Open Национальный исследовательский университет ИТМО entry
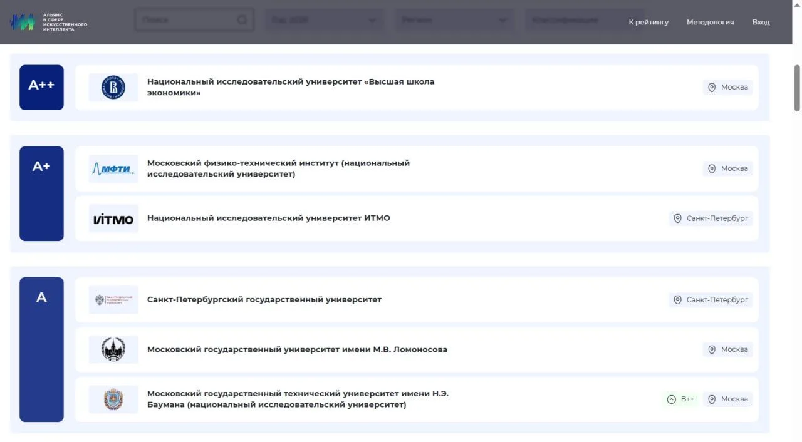The image size is (802, 442). 417,218
